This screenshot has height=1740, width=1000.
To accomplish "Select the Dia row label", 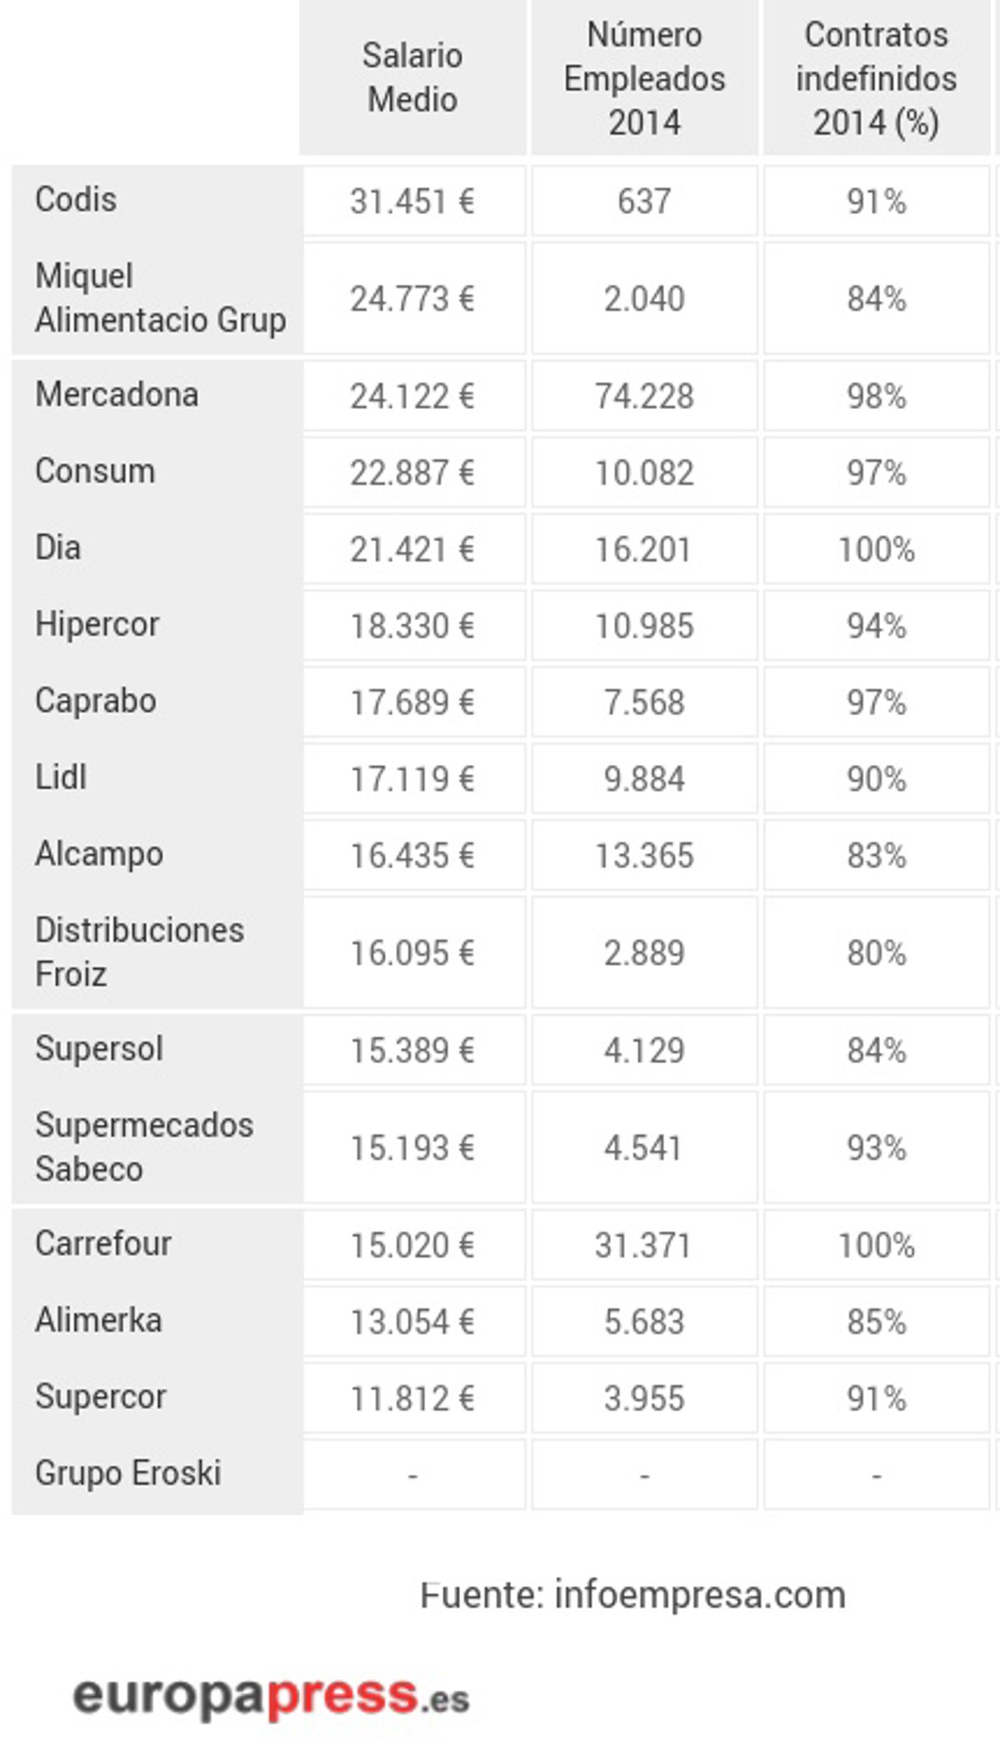I will coord(58,548).
